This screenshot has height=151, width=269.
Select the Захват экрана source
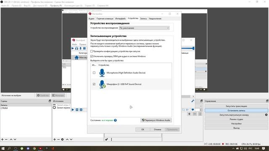point(63,108)
